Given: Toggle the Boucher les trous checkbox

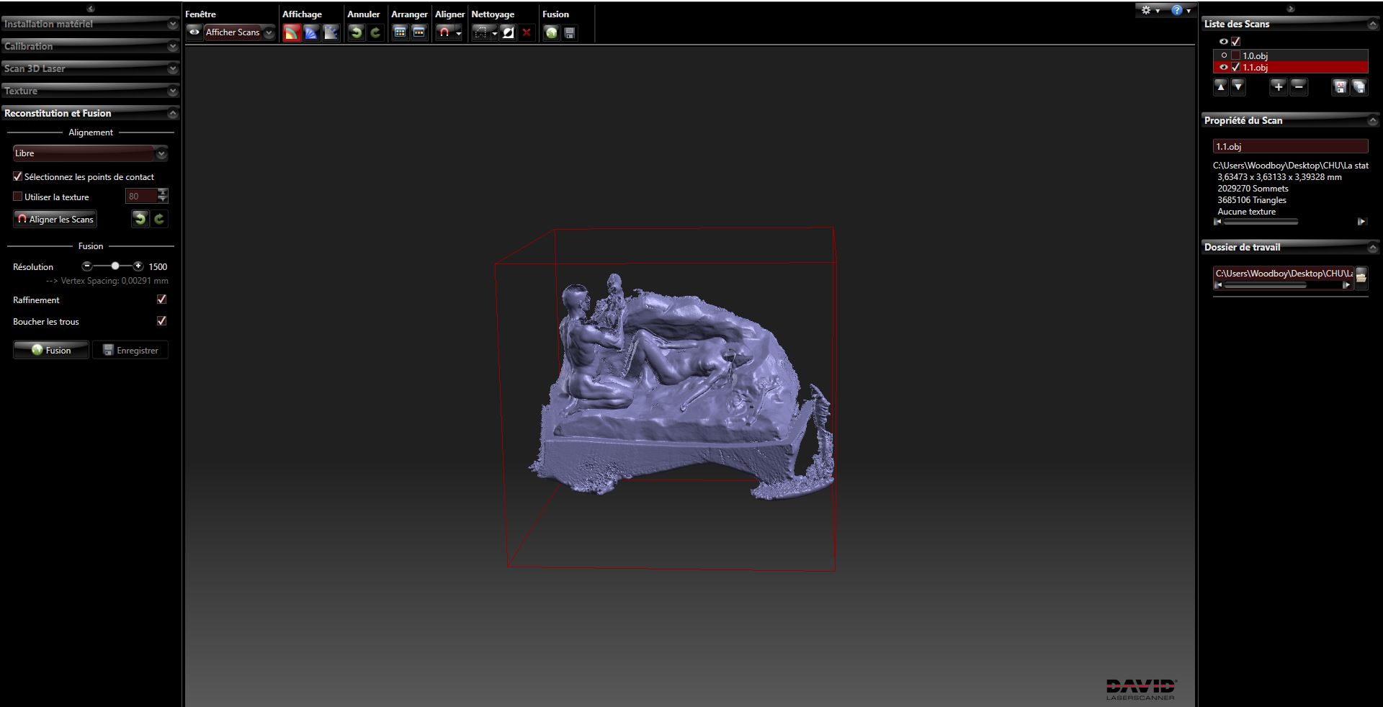Looking at the screenshot, I should pos(161,321).
